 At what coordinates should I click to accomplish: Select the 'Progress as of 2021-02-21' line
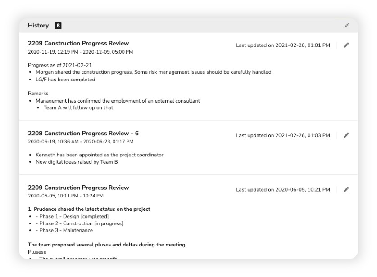tap(60, 65)
